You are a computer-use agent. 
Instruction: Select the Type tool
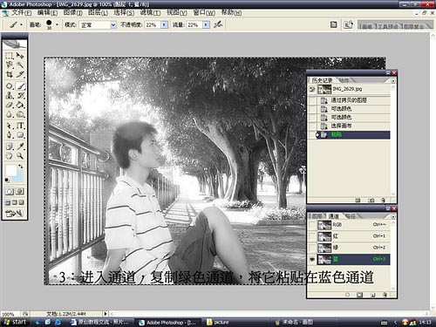point(20,126)
